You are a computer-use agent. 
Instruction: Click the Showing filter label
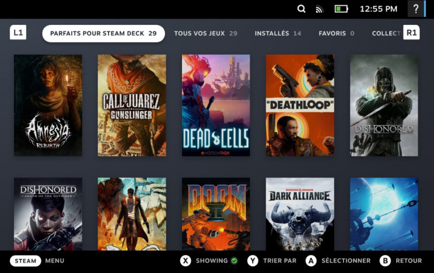211,261
